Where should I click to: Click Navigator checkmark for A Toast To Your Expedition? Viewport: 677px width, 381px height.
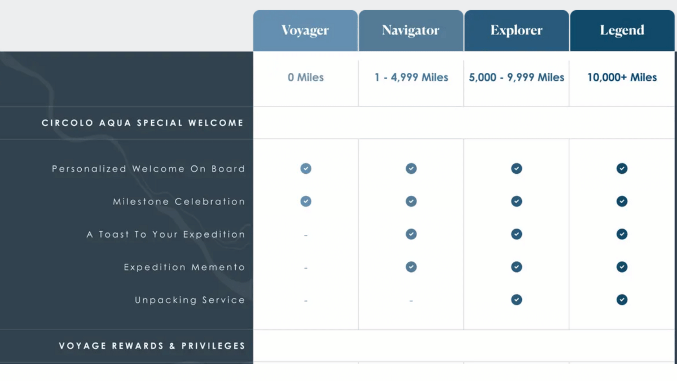[x=411, y=234]
